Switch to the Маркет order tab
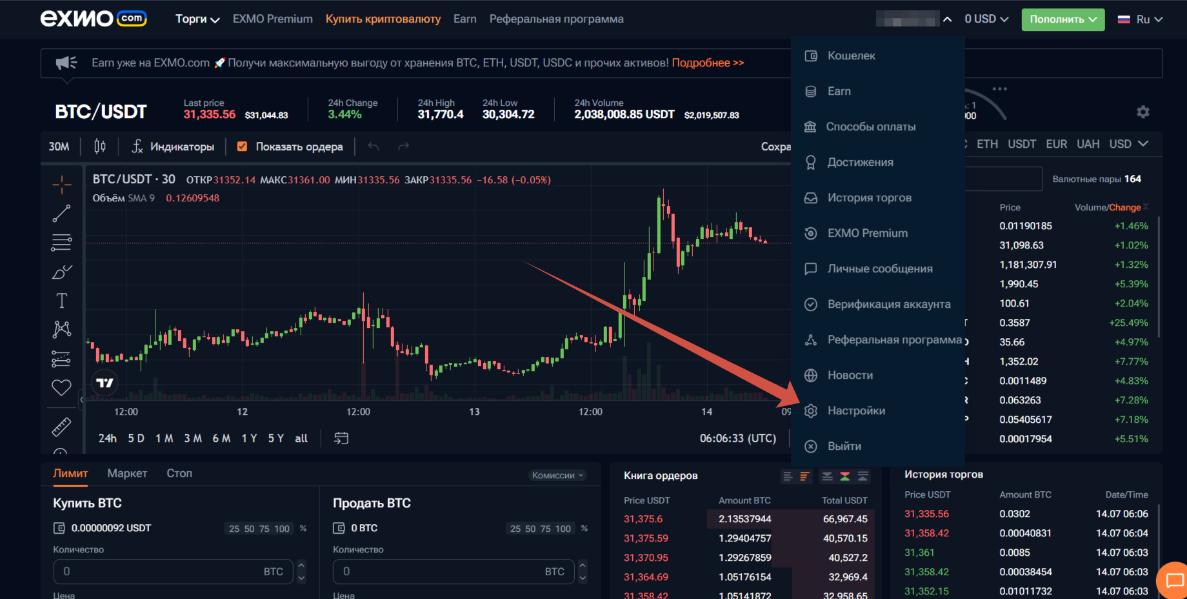Image resolution: width=1187 pixels, height=599 pixels. pos(127,473)
